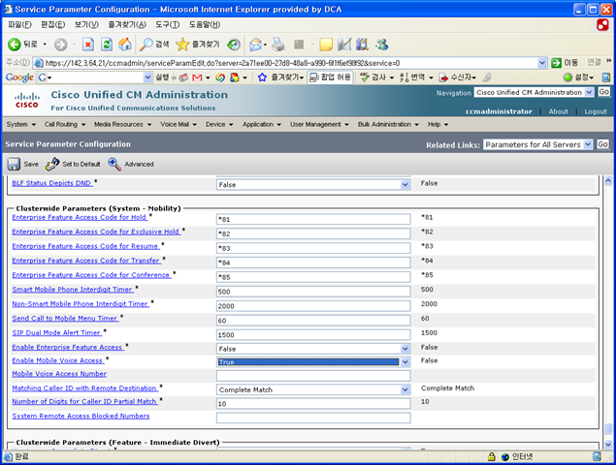Click the IE Forward arrow icon
Viewport: 616px width, 465px height.
[60, 45]
